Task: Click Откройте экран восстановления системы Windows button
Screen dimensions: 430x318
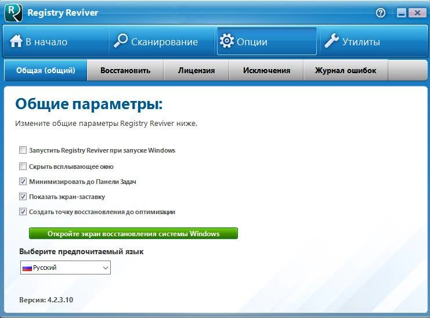Action: (x=133, y=233)
